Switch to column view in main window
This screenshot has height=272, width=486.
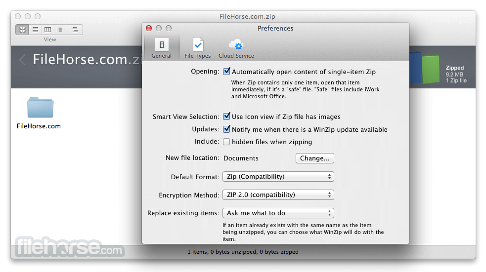(x=48, y=30)
